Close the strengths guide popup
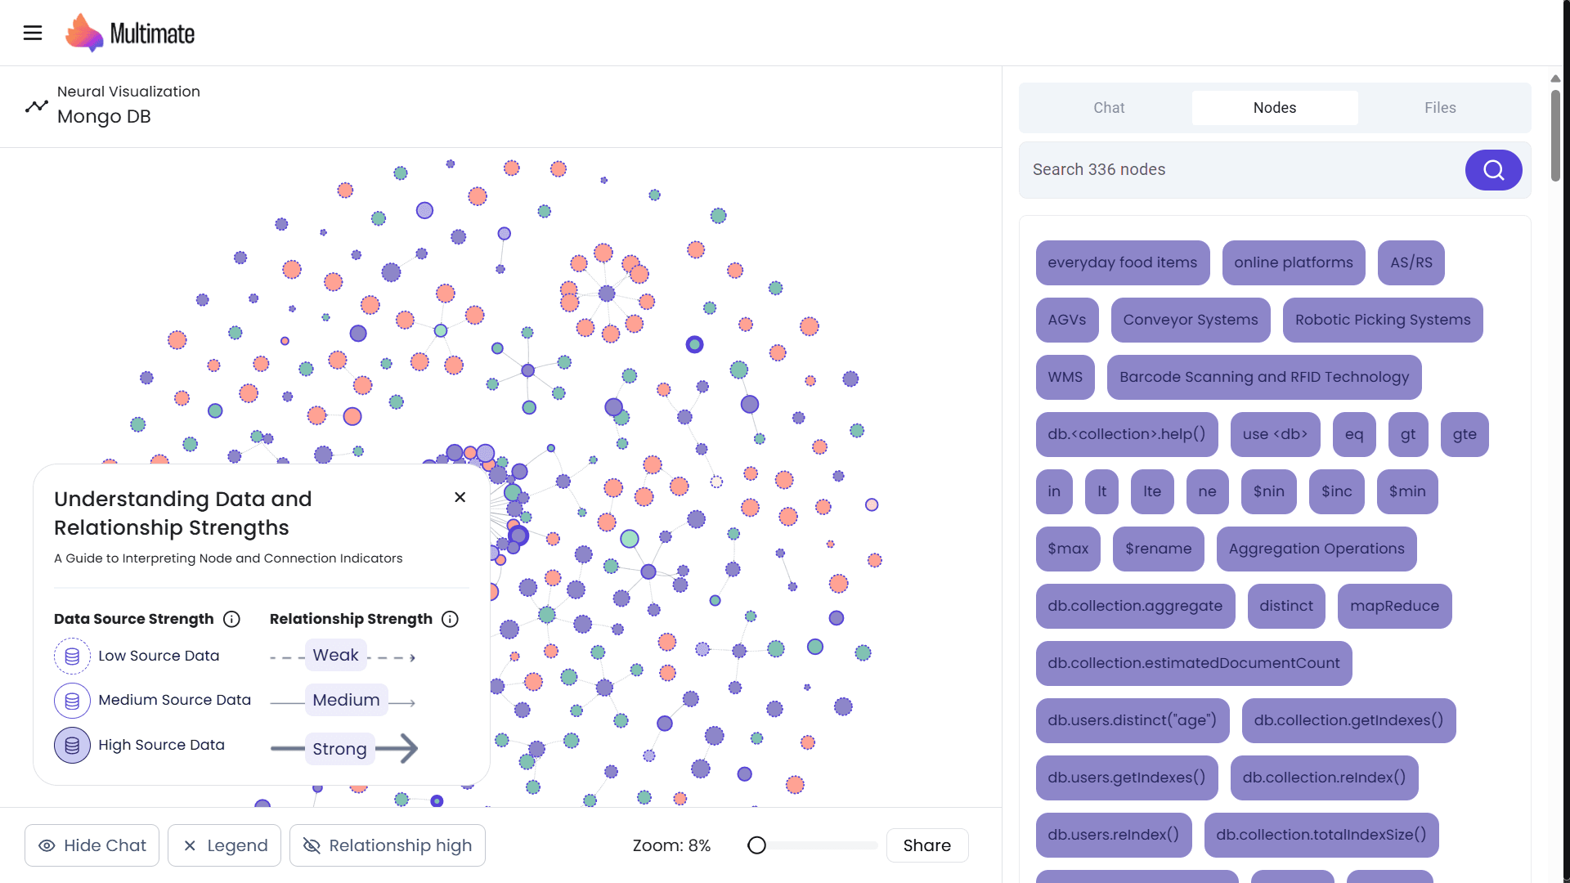 pos(460,497)
